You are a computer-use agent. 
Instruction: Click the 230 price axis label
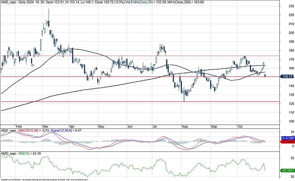pos(291,6)
